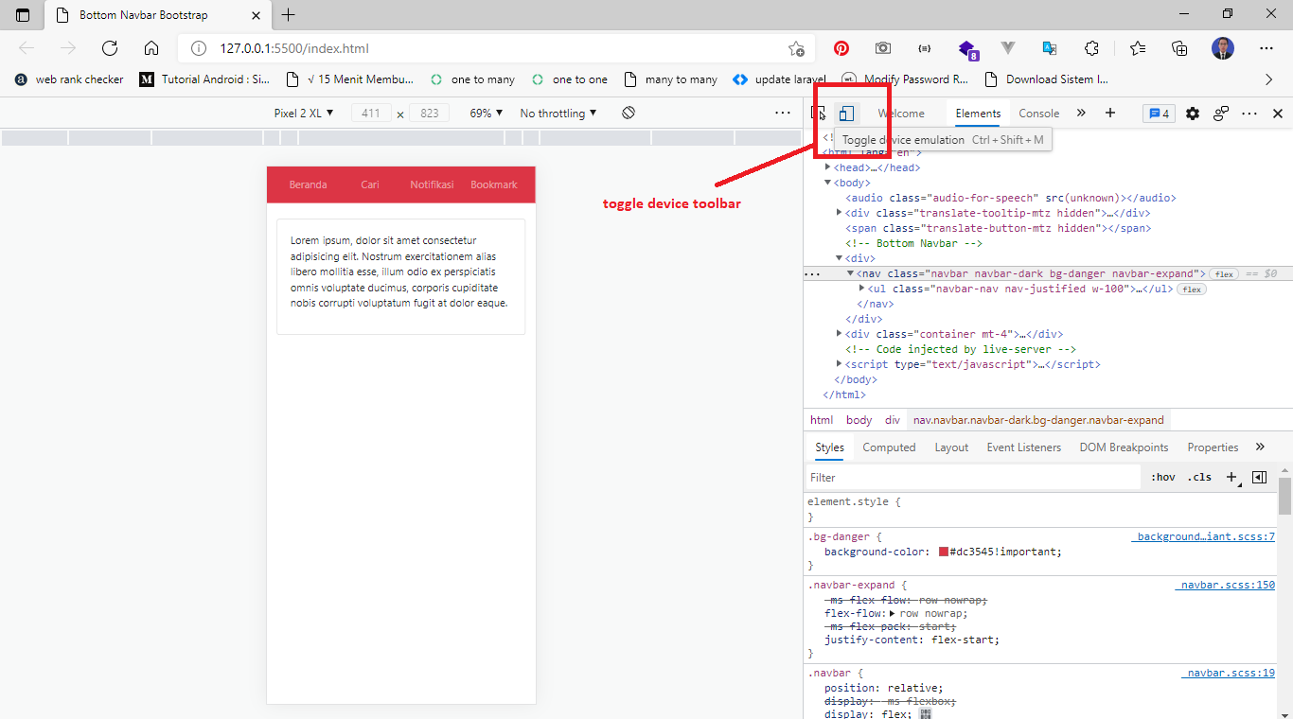Click the rotate device orientation icon
This screenshot has width=1293, height=719.
pyautogui.click(x=629, y=113)
